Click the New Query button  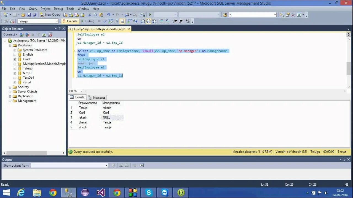click(x=50, y=15)
